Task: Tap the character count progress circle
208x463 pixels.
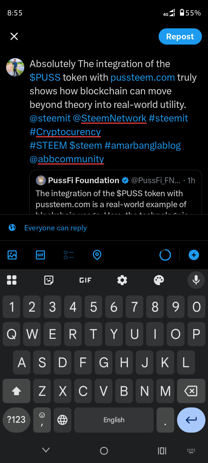Action: 165,255
